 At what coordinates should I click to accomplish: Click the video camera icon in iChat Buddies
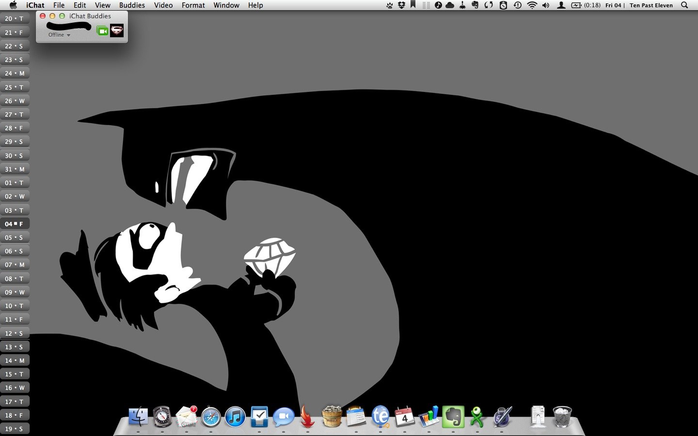tap(102, 31)
